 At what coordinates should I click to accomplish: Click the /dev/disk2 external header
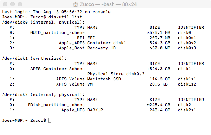coord(43,94)
